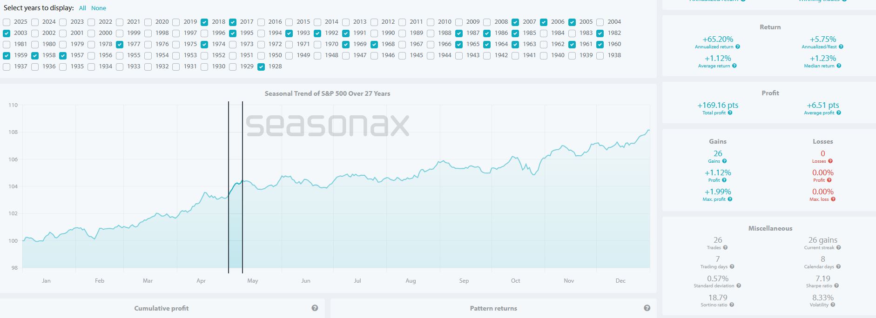Image resolution: width=876 pixels, height=318 pixels.
Task: Click the 26 gains current streak value
Action: click(822, 240)
